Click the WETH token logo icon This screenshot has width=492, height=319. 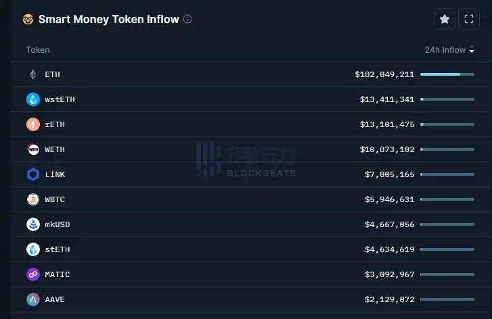[33, 149]
